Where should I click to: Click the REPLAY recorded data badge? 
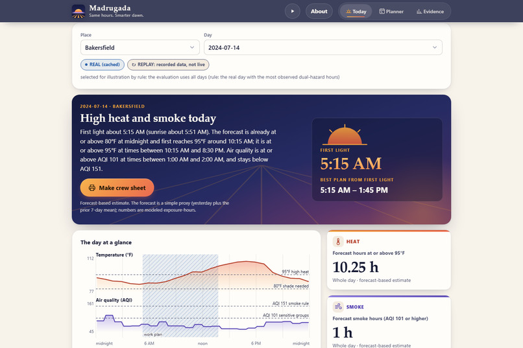tap(168, 65)
